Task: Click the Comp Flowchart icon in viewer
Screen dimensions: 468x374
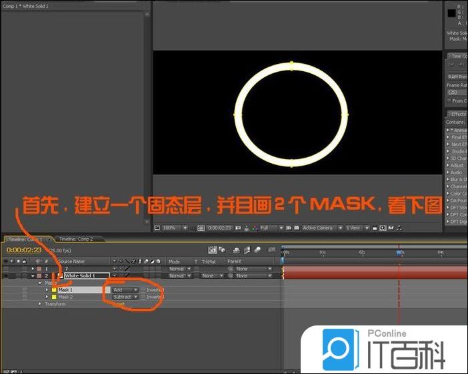Action: point(399,228)
